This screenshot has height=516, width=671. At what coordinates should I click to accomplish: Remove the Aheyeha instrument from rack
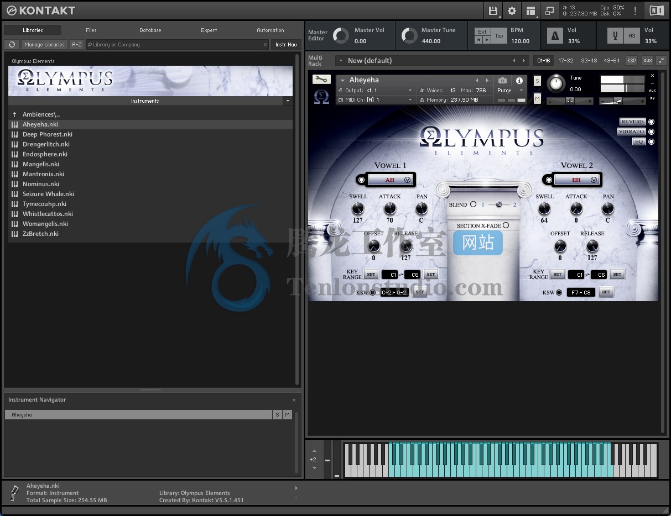tap(652, 76)
